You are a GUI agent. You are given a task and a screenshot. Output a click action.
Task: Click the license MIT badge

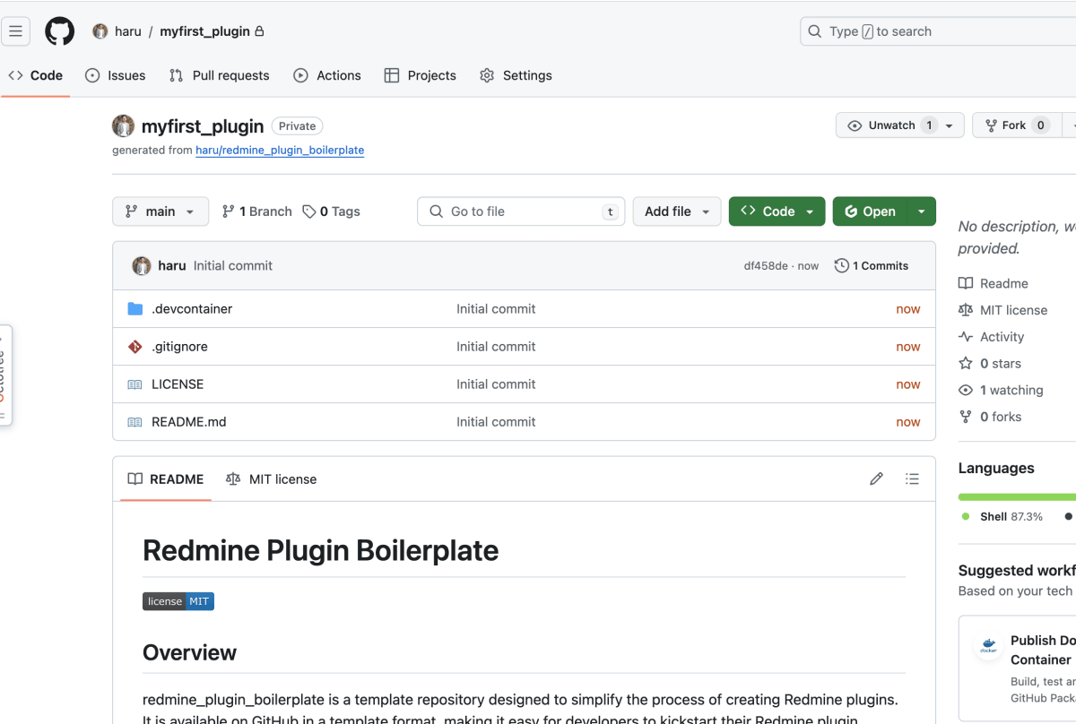pyautogui.click(x=178, y=601)
